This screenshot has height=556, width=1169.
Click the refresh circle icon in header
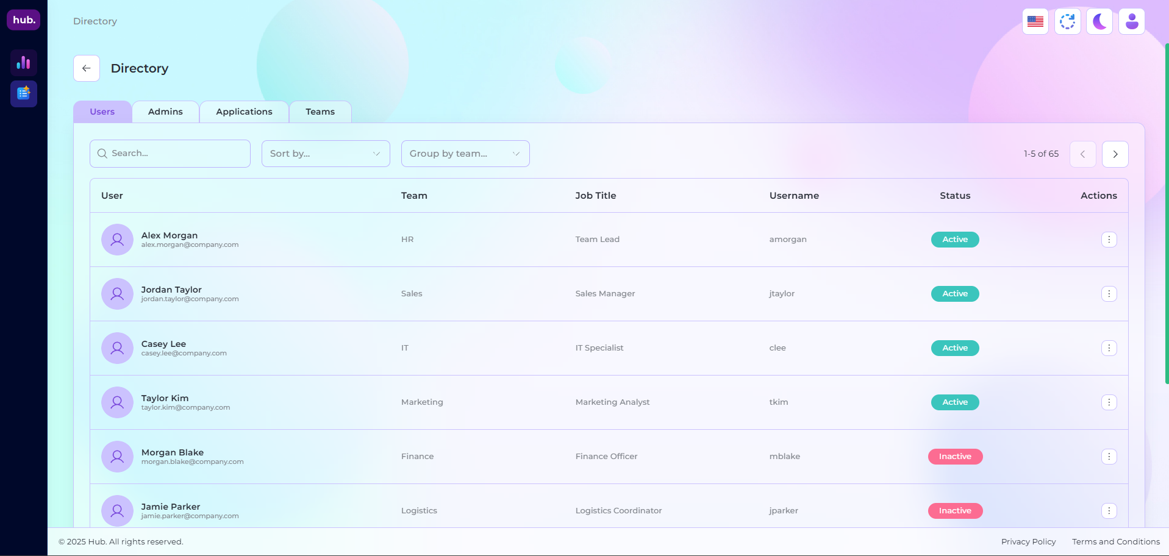[1067, 22]
